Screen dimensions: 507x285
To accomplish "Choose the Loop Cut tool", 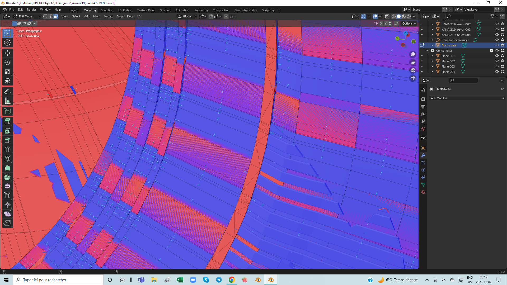I will pos(7,149).
